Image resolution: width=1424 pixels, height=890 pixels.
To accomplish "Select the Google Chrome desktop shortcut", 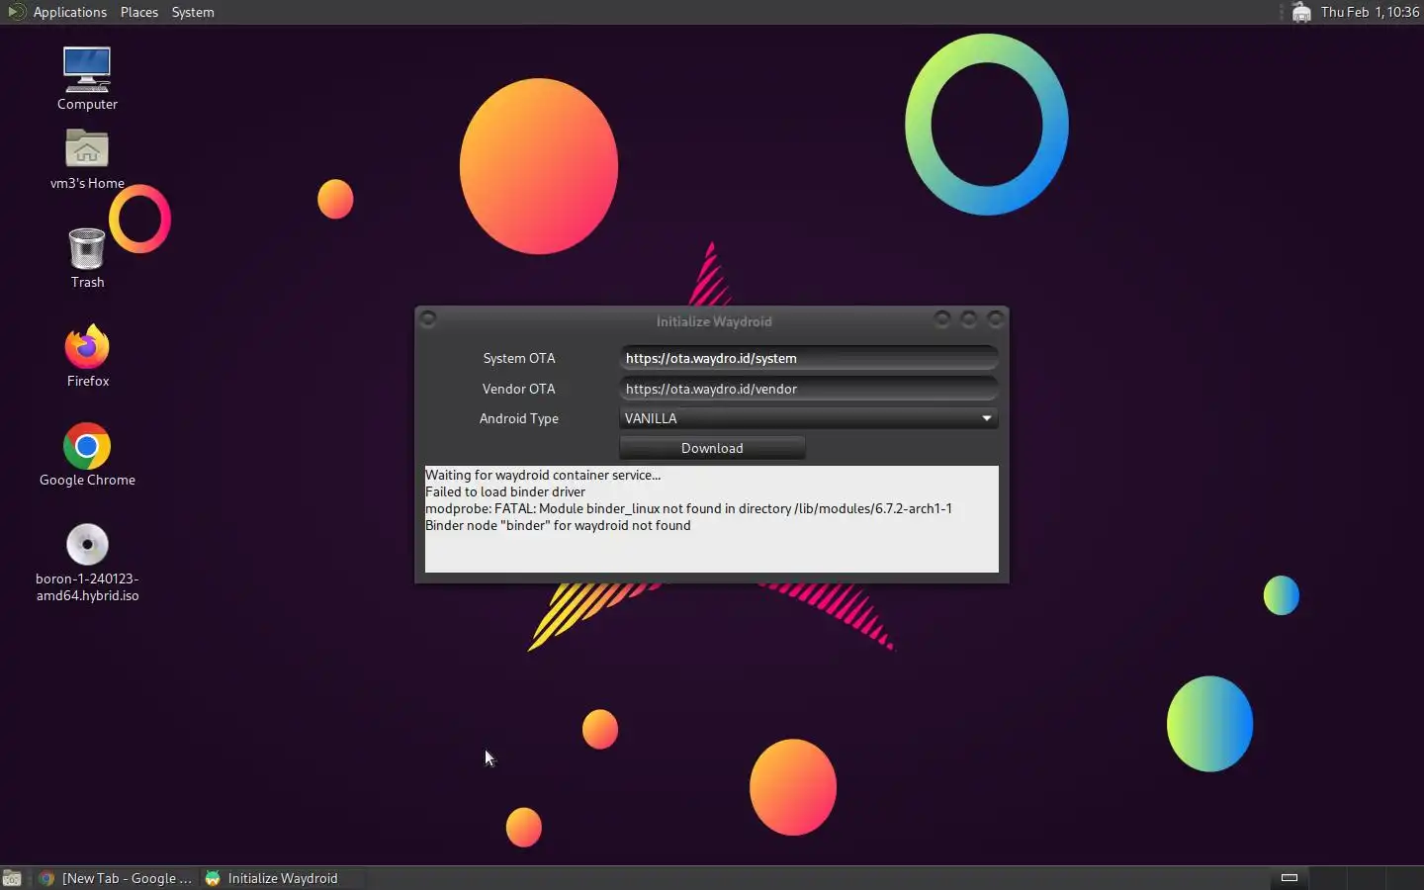I will coord(87,446).
